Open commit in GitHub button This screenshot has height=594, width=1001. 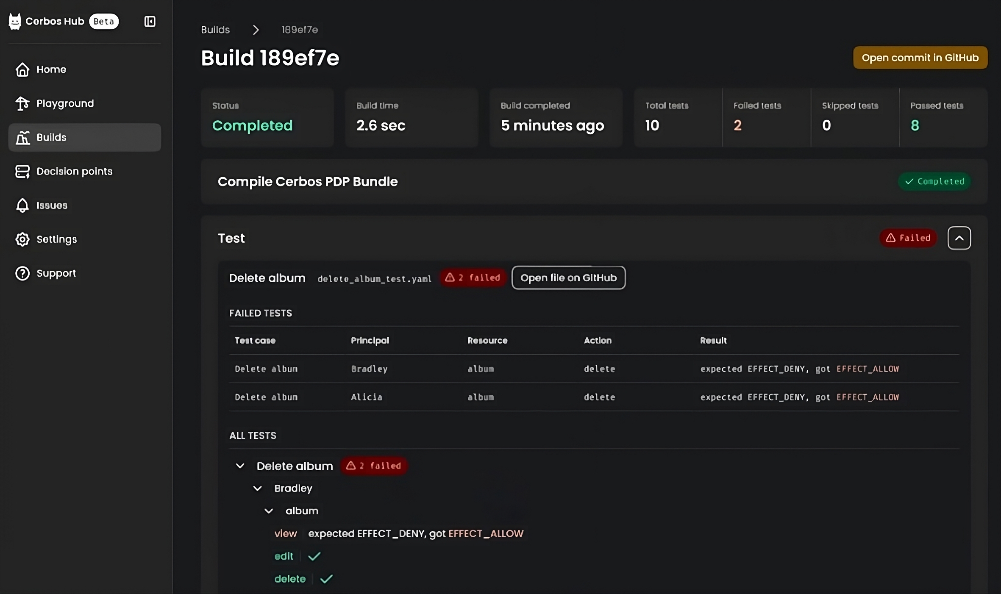(920, 57)
